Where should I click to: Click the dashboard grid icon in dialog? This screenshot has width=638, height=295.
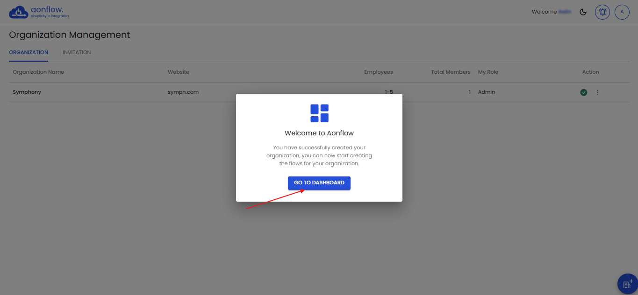[319, 113]
